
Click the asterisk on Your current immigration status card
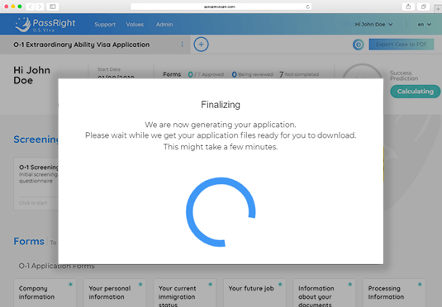pyautogui.click(x=211, y=285)
